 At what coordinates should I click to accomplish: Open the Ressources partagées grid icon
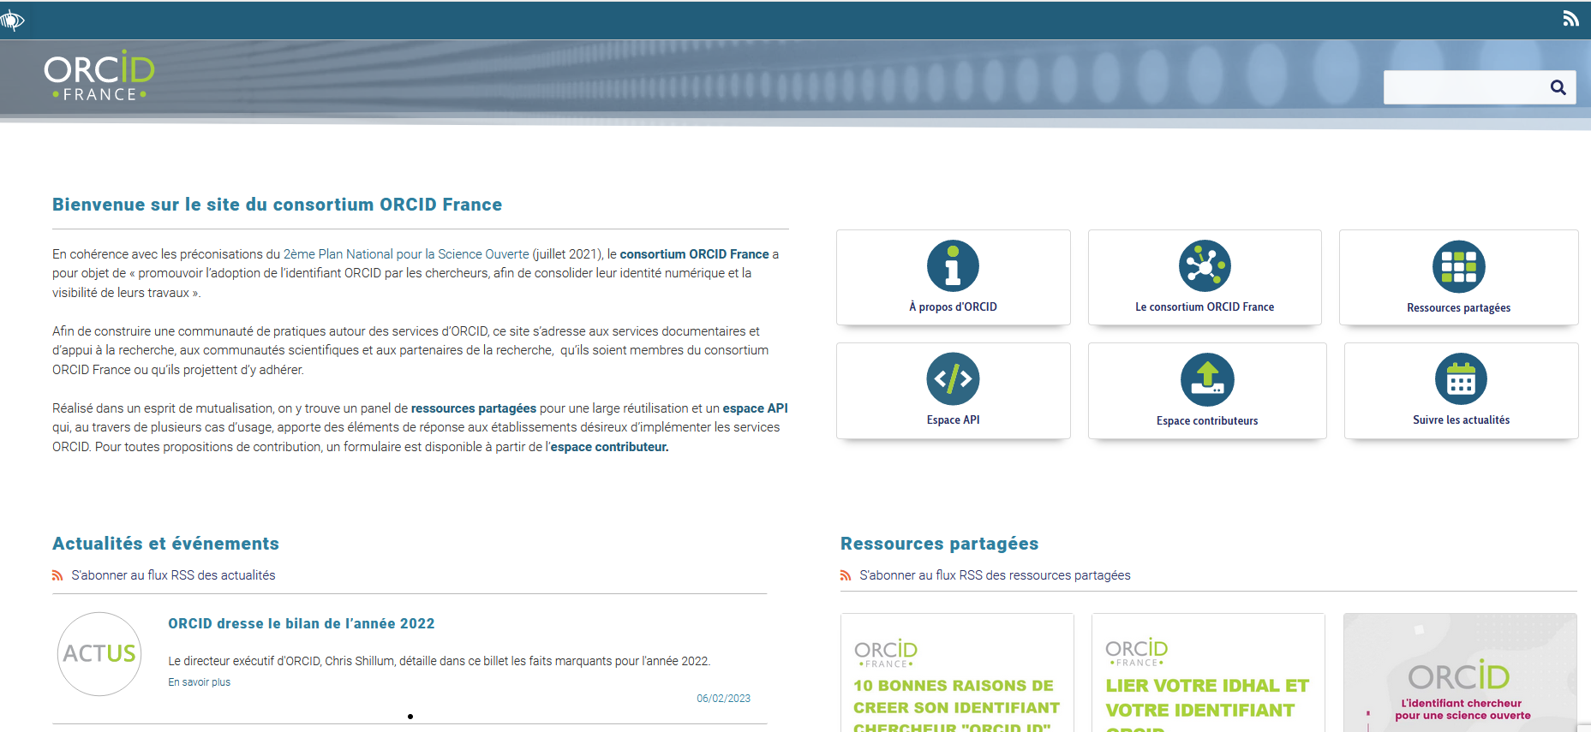(x=1458, y=266)
